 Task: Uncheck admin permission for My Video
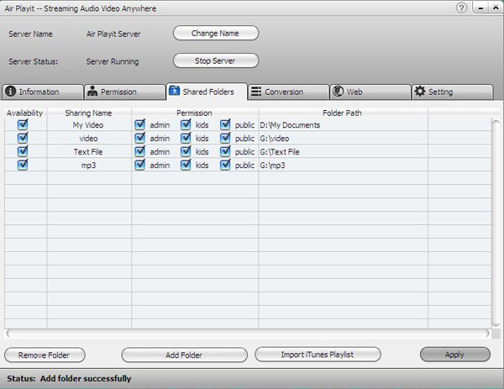(139, 124)
